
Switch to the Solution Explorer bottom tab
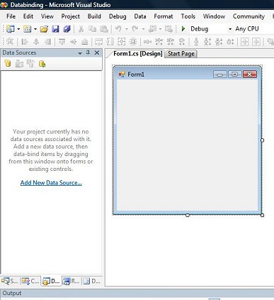click(x=10, y=281)
